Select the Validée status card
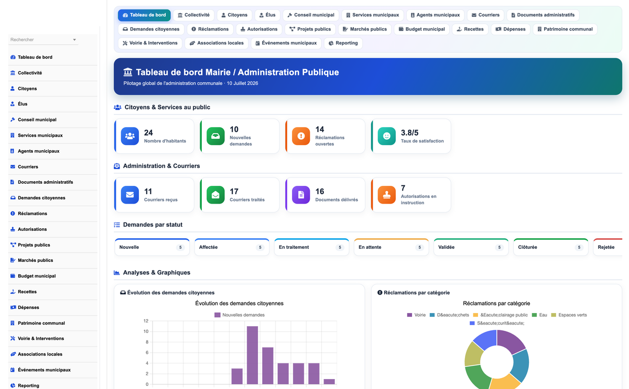Image resolution: width=629 pixels, height=389 pixels. [x=471, y=247]
